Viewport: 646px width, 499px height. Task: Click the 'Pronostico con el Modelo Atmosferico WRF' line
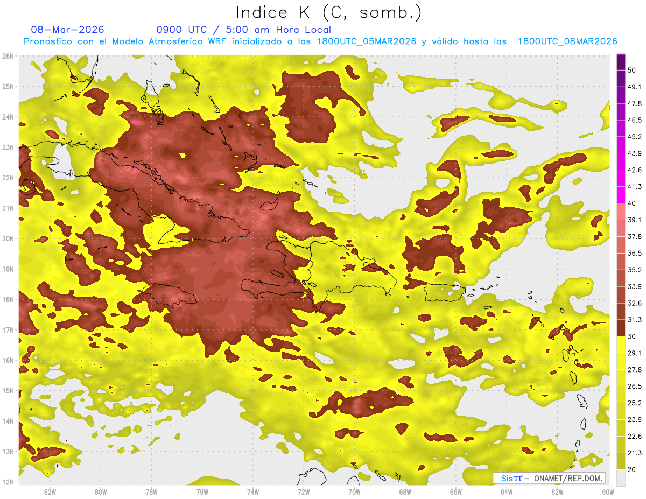(x=320, y=41)
